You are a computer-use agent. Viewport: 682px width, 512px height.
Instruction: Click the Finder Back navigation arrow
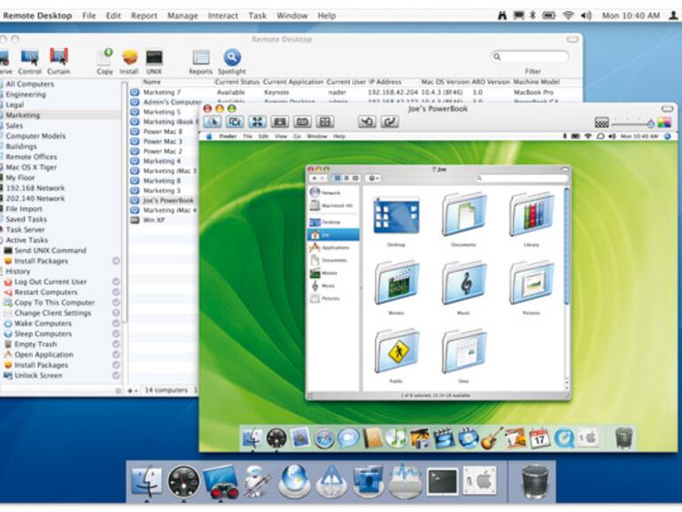[x=314, y=178]
